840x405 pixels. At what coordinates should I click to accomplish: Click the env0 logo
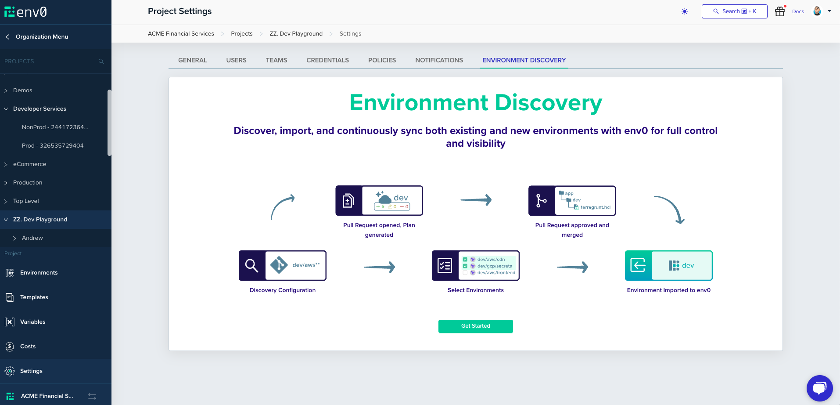point(25,12)
